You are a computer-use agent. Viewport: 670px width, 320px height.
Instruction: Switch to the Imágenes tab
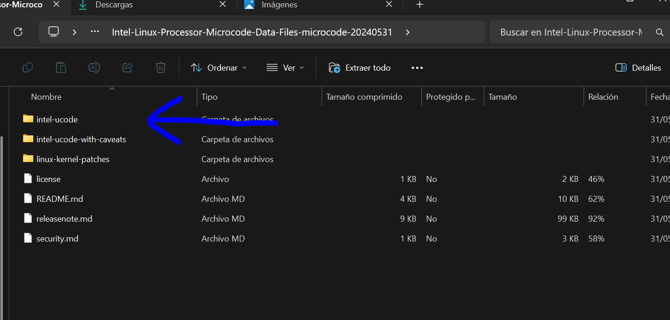click(x=279, y=5)
